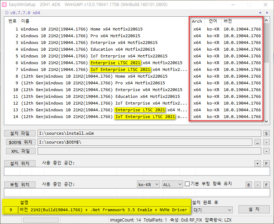Open the 설치 완료 후 dropdown showing 대기
274x224 pixels.
click(212, 210)
